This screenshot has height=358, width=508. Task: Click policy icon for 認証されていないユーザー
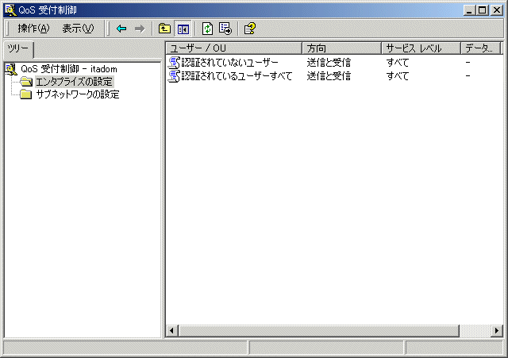click(x=174, y=62)
